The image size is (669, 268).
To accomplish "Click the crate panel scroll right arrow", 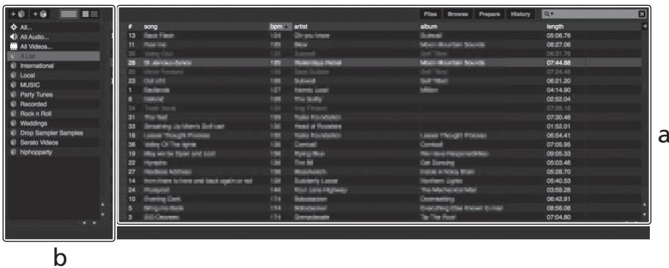I will pyautogui.click(x=95, y=222).
